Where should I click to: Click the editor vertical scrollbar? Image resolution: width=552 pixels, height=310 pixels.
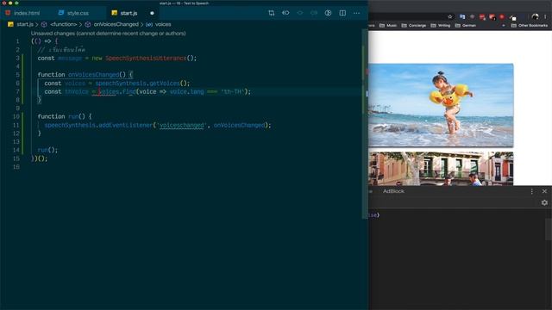coord(365,123)
